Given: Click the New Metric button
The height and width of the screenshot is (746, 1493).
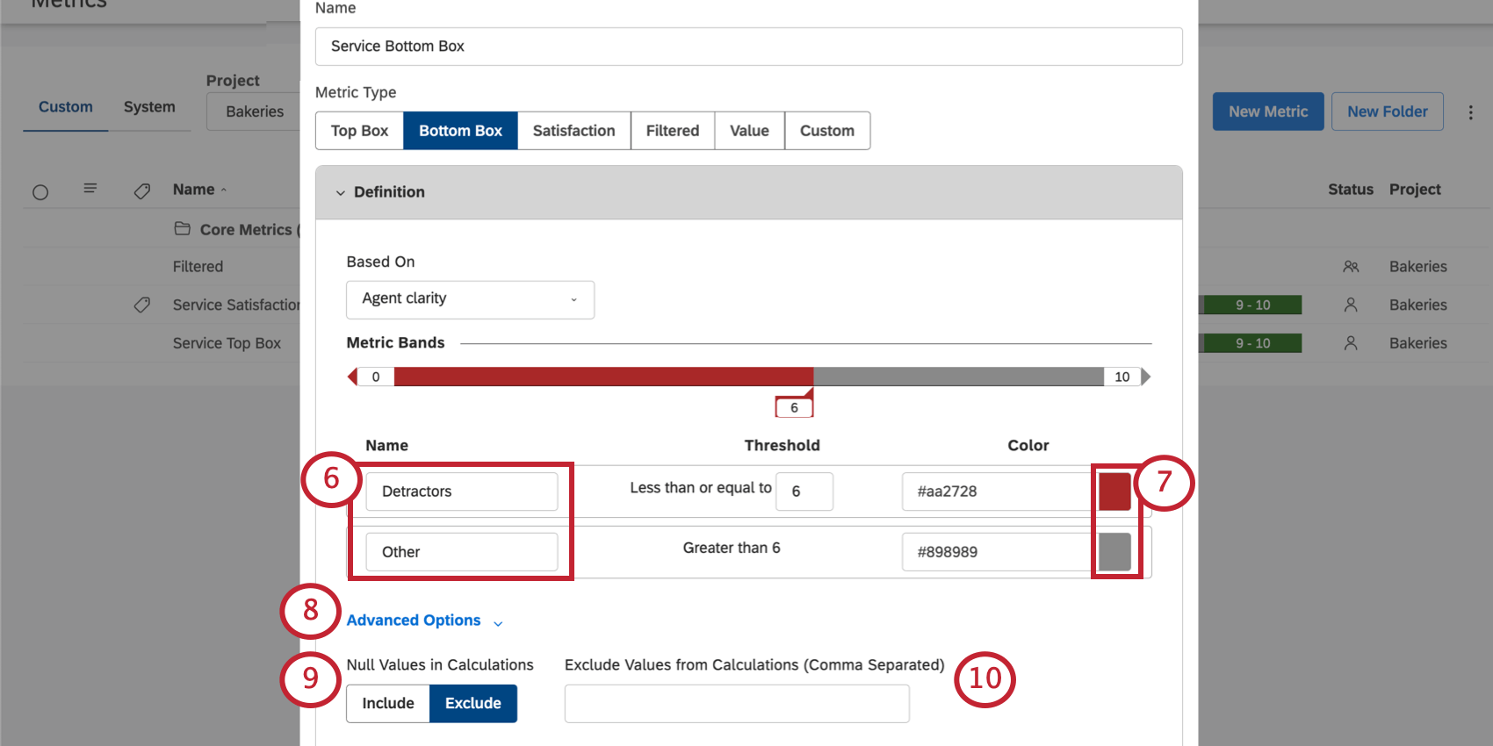Looking at the screenshot, I should 1267,111.
